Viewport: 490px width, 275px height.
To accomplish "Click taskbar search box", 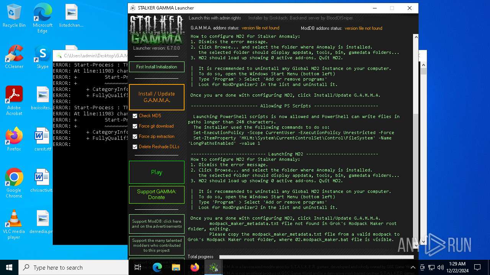I will 73,267.
